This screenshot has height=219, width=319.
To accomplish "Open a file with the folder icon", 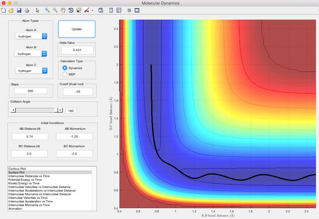I will tap(11, 10).
